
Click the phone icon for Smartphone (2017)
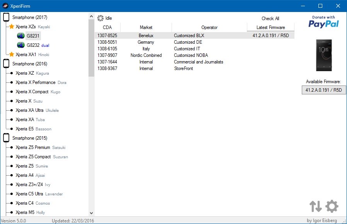coord(6,17)
